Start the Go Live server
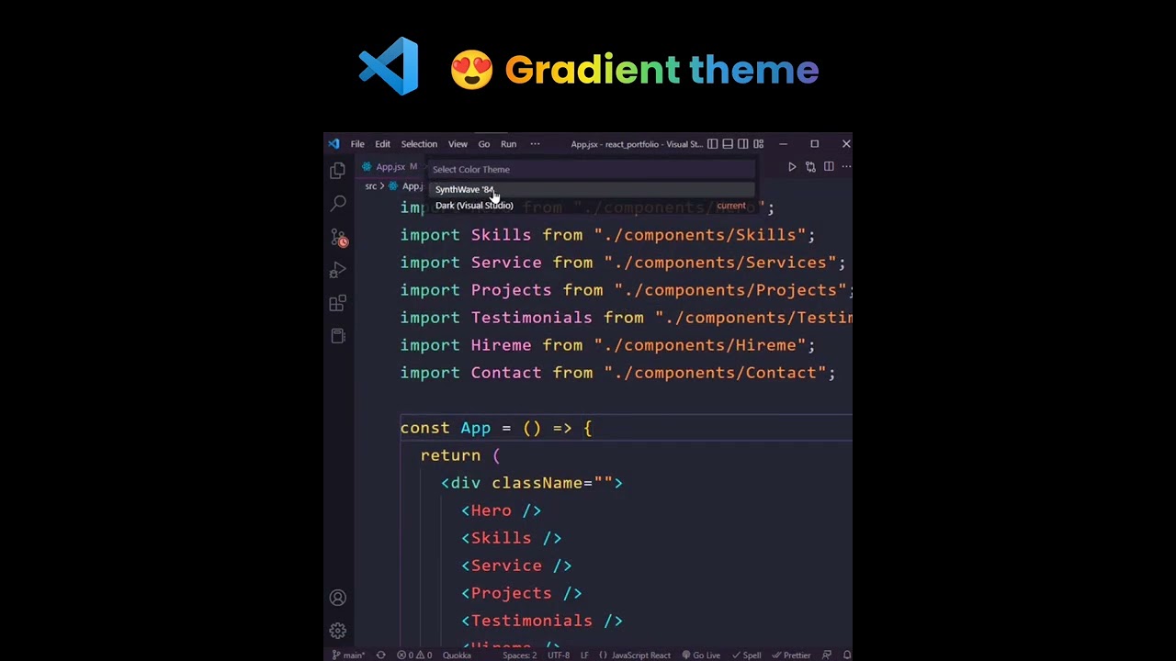 (x=701, y=655)
